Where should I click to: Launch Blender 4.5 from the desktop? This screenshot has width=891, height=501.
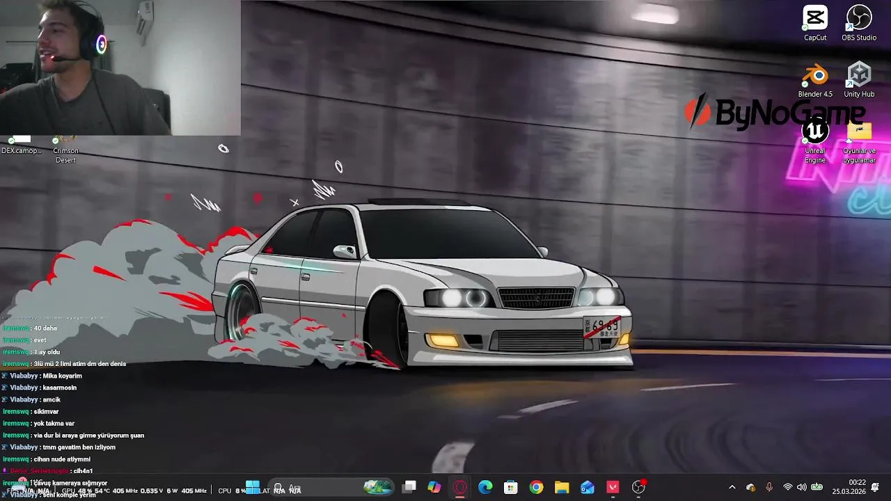pos(815,80)
